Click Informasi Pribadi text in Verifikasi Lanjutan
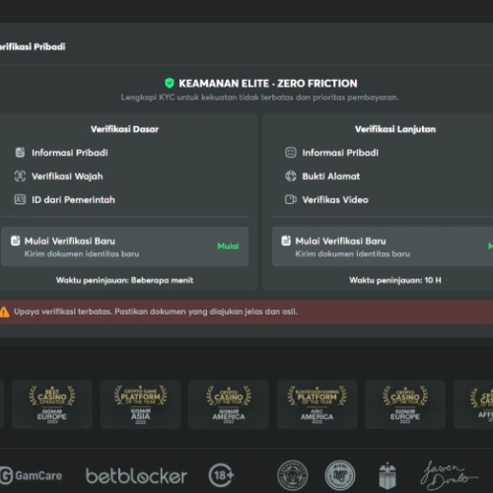Viewport: 493px width, 493px height. point(340,153)
